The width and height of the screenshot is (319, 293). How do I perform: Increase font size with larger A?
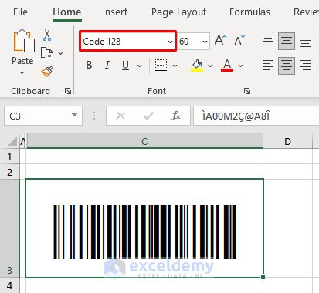221,40
